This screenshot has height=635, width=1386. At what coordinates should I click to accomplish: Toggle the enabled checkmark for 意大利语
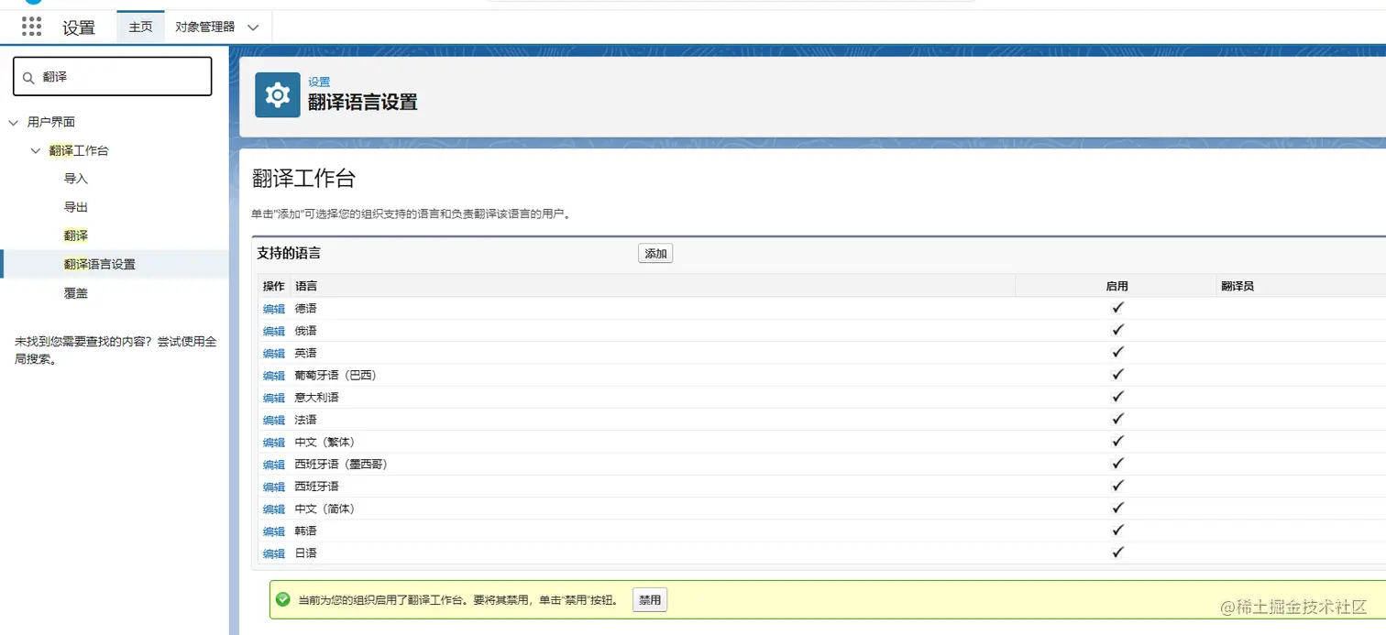click(1117, 397)
